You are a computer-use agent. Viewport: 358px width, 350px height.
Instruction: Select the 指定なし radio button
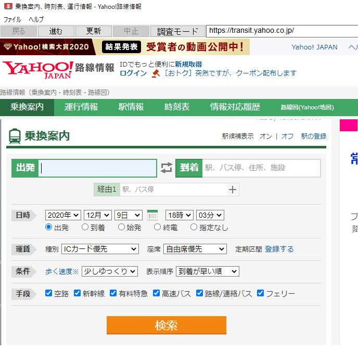click(x=194, y=227)
